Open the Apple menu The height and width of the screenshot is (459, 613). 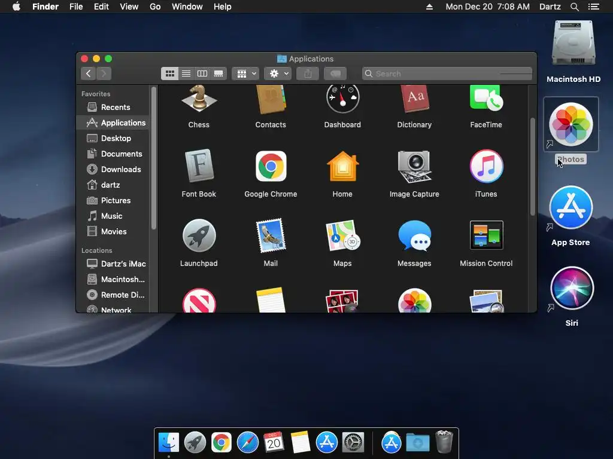coord(16,7)
